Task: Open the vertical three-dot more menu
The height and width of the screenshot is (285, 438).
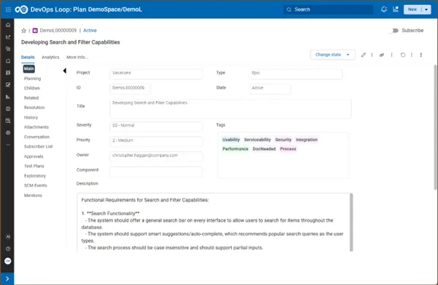Action: pyautogui.click(x=421, y=55)
